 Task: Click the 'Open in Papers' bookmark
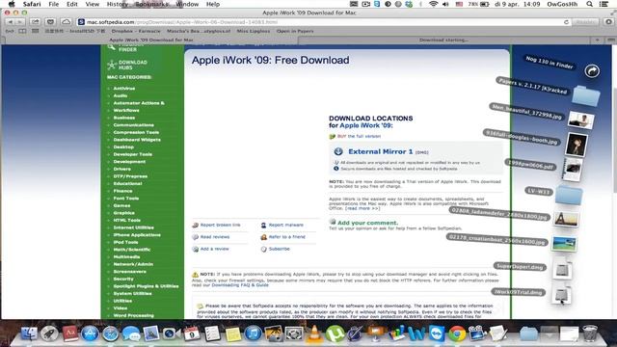click(295, 31)
